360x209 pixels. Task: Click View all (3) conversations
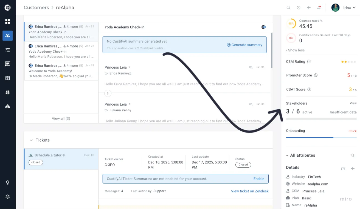click(61, 118)
